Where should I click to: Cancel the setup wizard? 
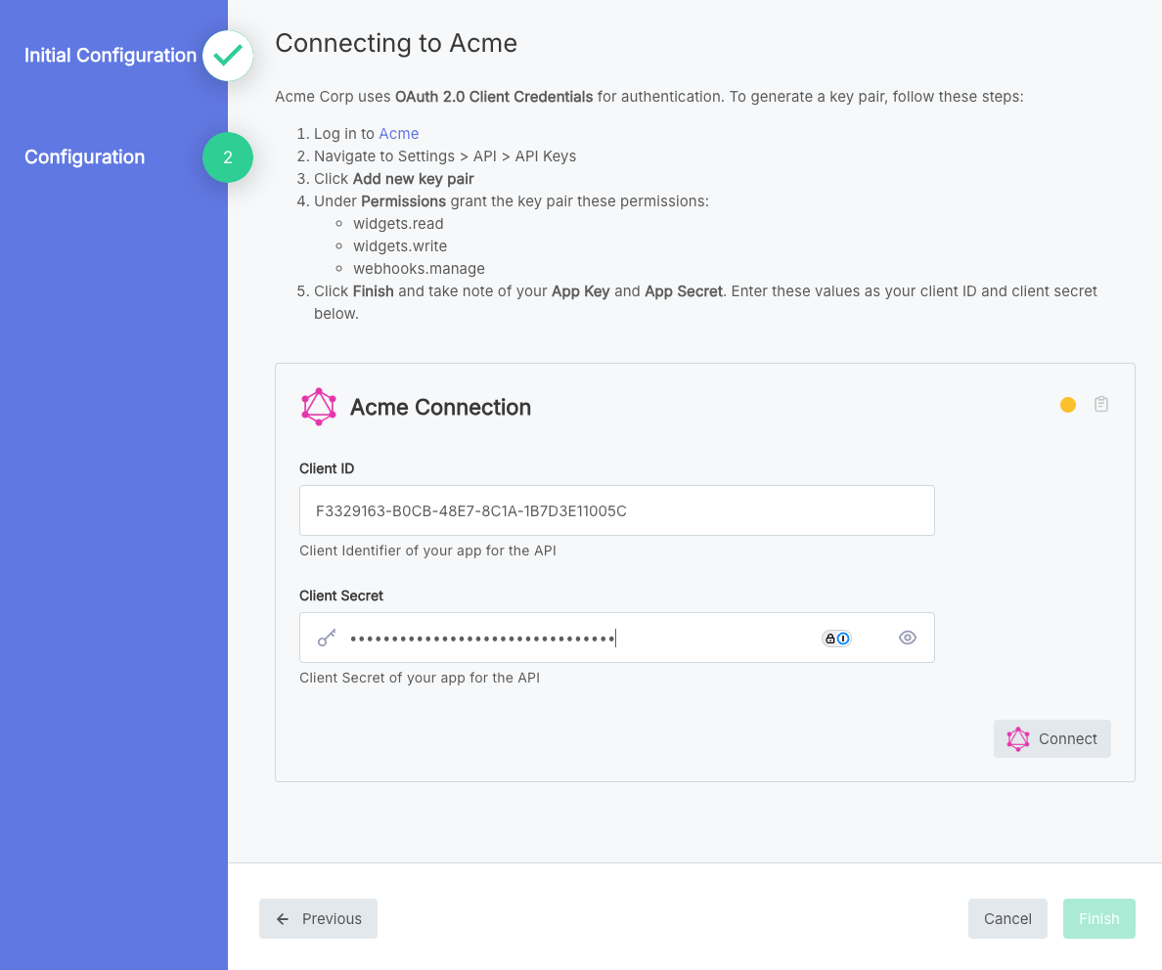(1007, 918)
